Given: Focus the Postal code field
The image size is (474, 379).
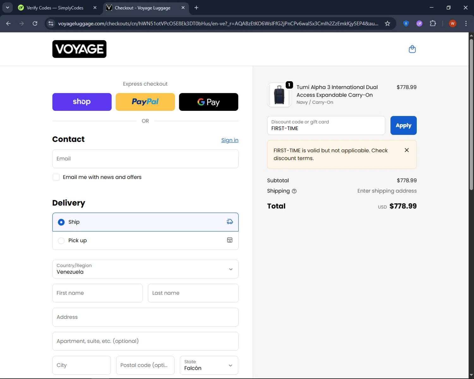Looking at the screenshot, I should point(145,365).
